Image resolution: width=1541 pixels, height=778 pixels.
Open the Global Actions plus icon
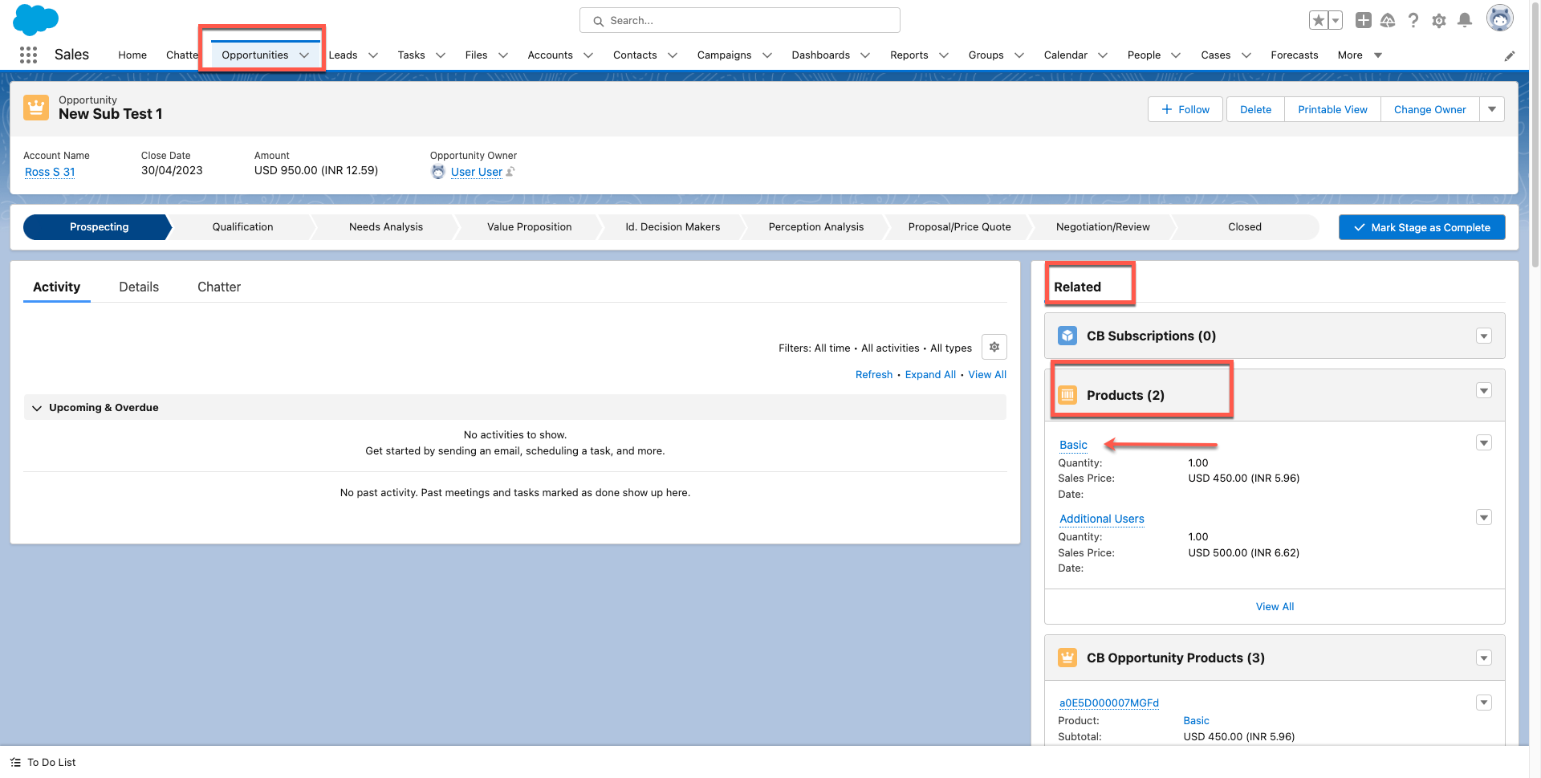[x=1363, y=20]
